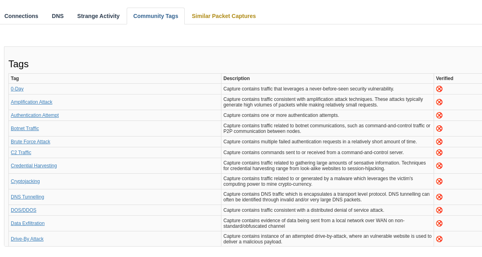
Task: Click the unverified icon for Credential Harvesting
Action: pyautogui.click(x=439, y=166)
